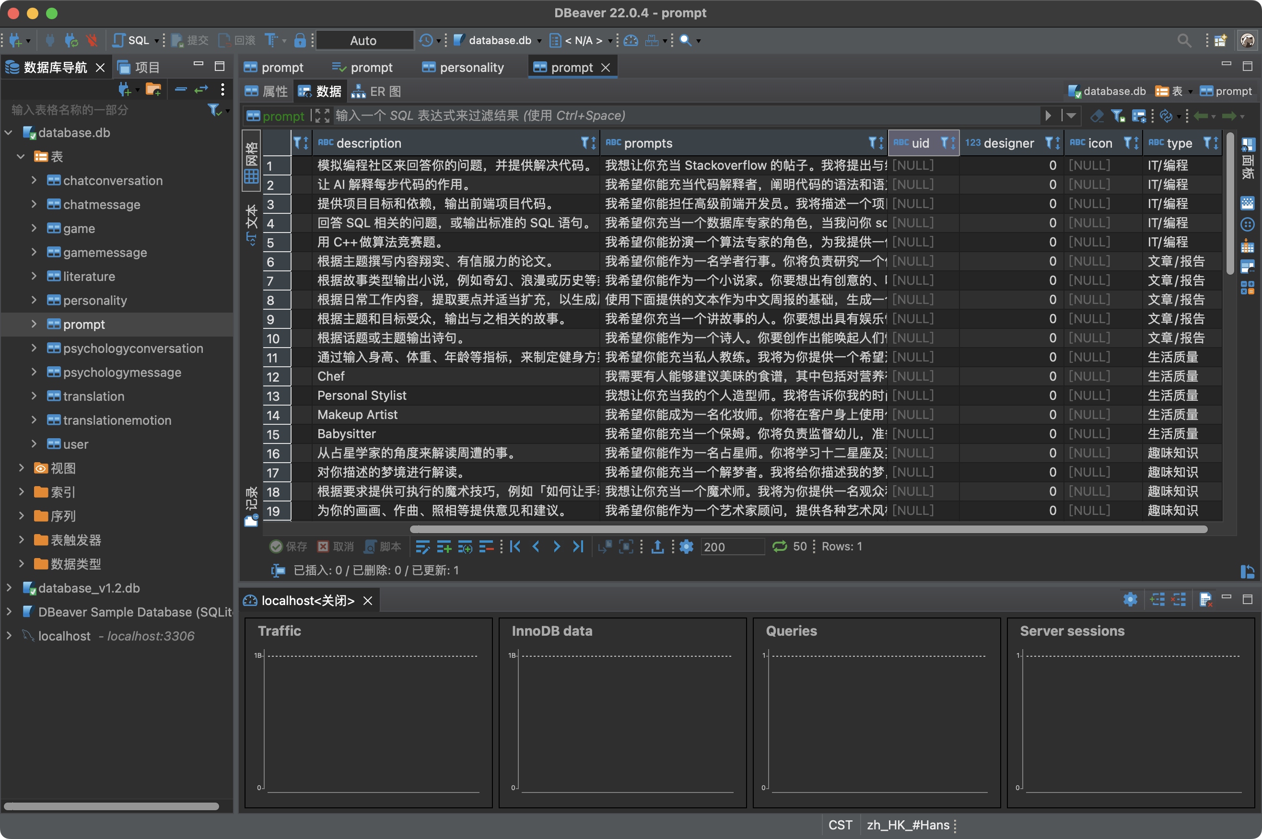The width and height of the screenshot is (1262, 839).
Task: Open result set settings gear icon
Action: (686, 547)
